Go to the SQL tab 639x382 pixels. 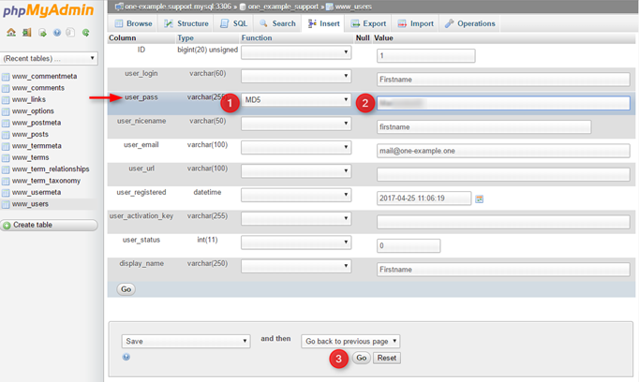[233, 23]
